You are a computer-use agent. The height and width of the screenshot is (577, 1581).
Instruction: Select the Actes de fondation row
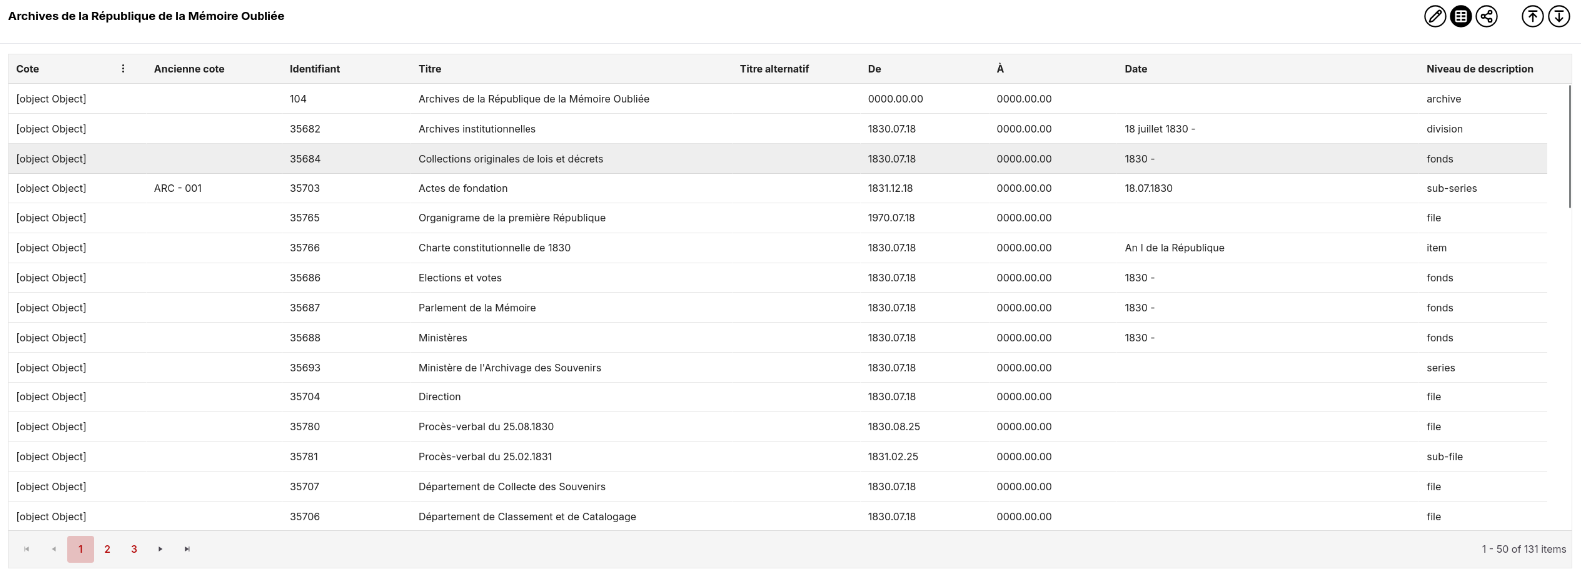(x=463, y=188)
